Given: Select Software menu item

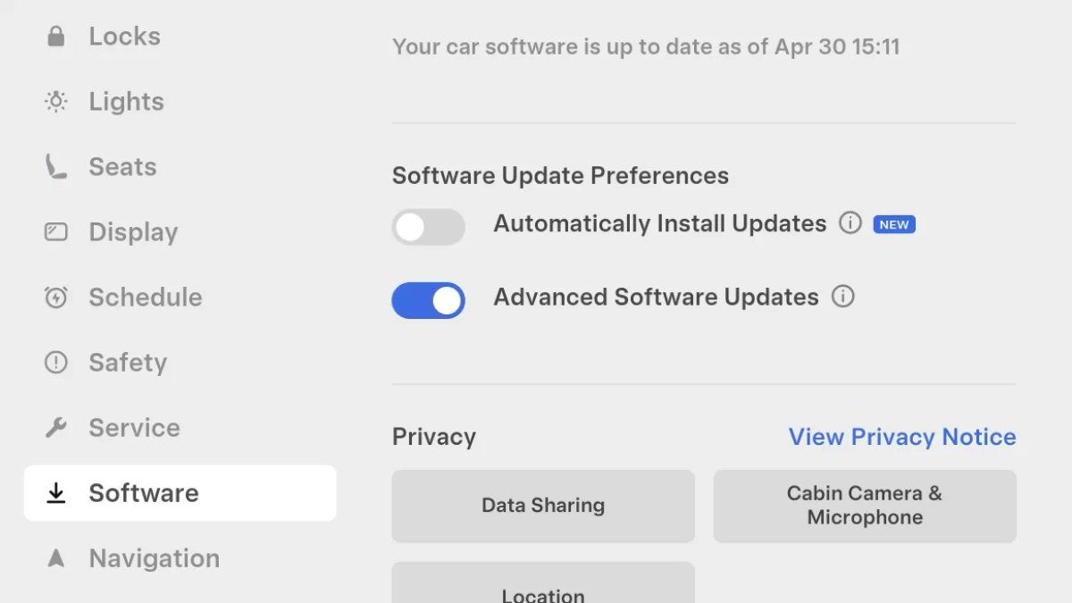Looking at the screenshot, I should pyautogui.click(x=180, y=493).
